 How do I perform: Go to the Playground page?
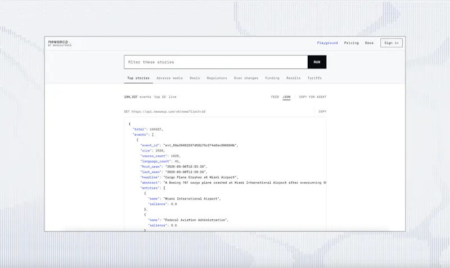coord(327,43)
